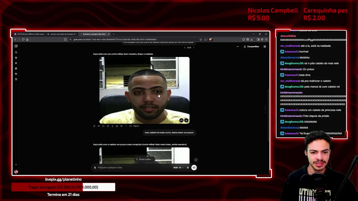The image size is (358, 201).
Task: Open the Projects folder in the sidebar
Action: coord(16,74)
